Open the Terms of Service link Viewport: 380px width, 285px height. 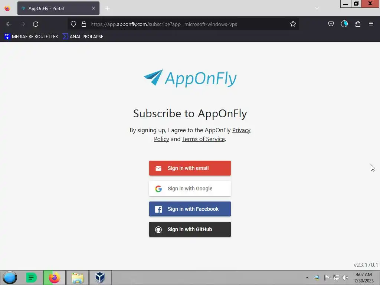tap(203, 139)
